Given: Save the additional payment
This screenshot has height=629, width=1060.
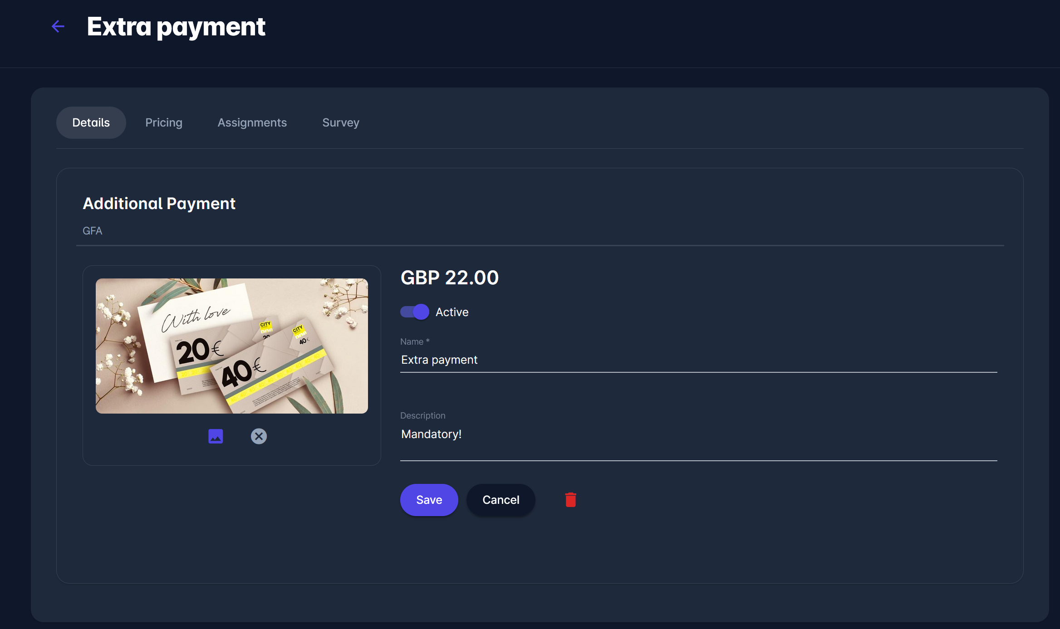Looking at the screenshot, I should coord(429,500).
